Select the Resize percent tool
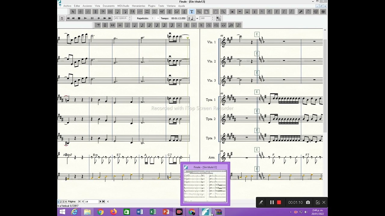 click(199, 12)
